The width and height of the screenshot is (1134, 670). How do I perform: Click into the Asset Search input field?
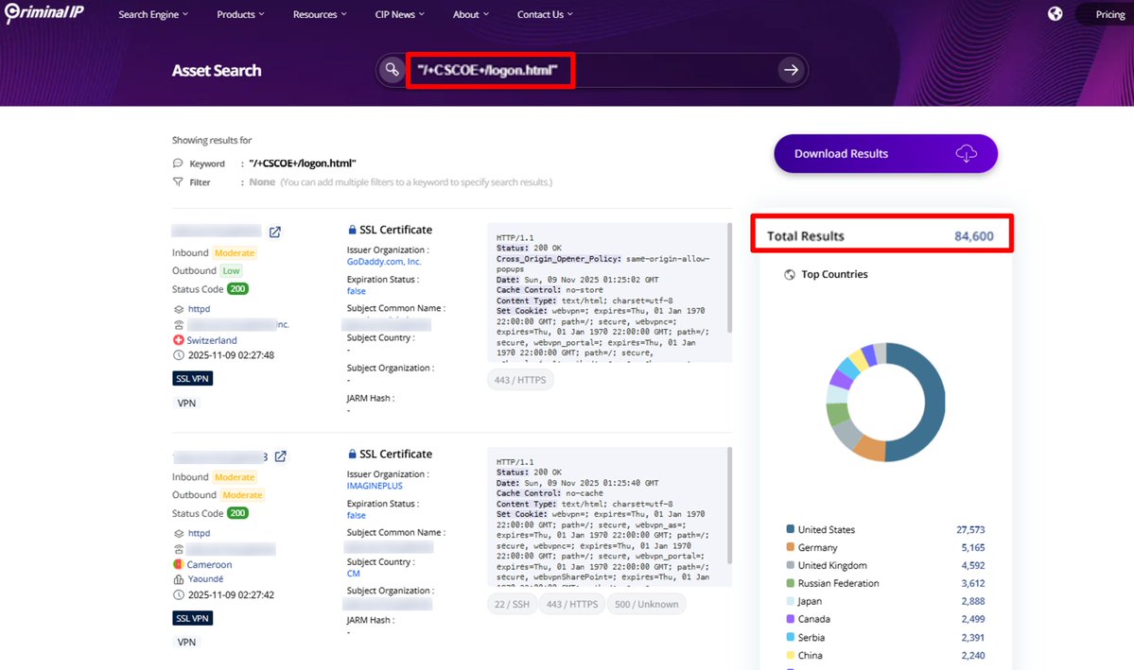pos(591,70)
